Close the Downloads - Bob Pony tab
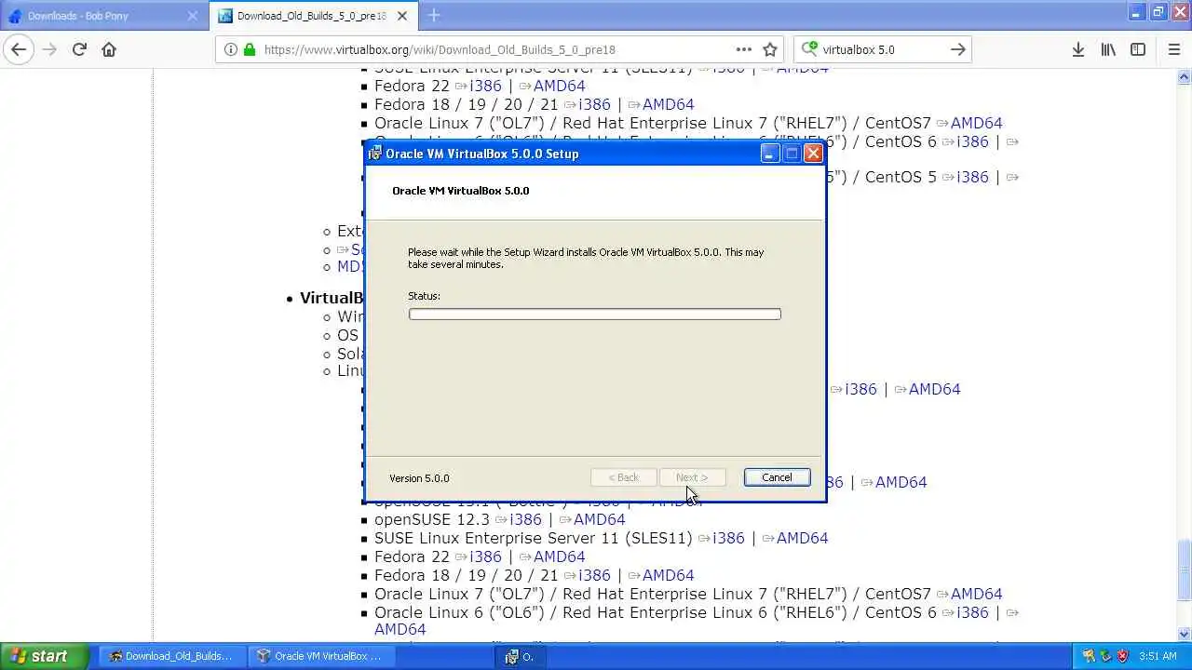 193,16
